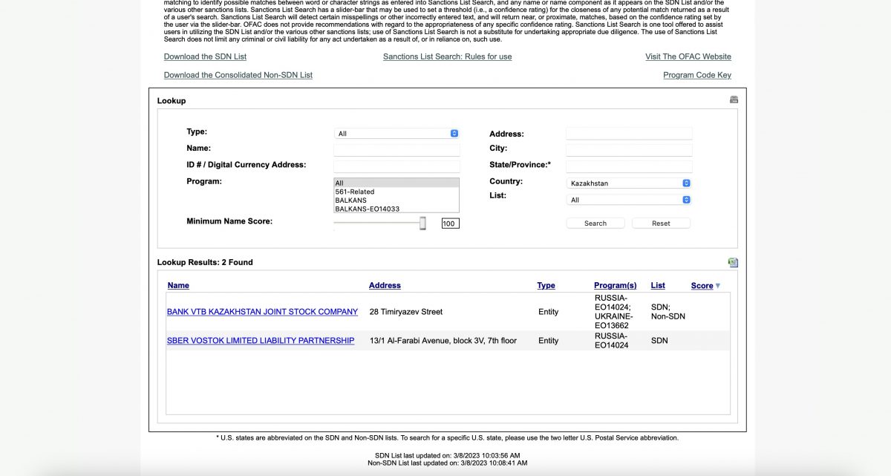Open 'Sanctions List Search: Rules for use' link
This screenshot has width=891, height=476.
coord(447,56)
